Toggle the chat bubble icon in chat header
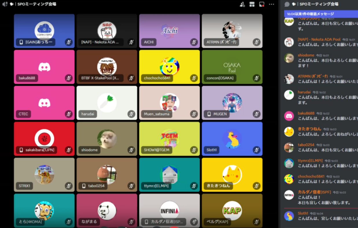The image size is (358, 228). click(x=287, y=4)
